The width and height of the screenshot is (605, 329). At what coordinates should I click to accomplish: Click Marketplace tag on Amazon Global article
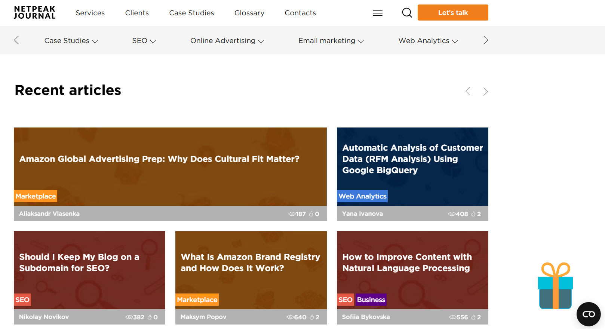click(36, 196)
